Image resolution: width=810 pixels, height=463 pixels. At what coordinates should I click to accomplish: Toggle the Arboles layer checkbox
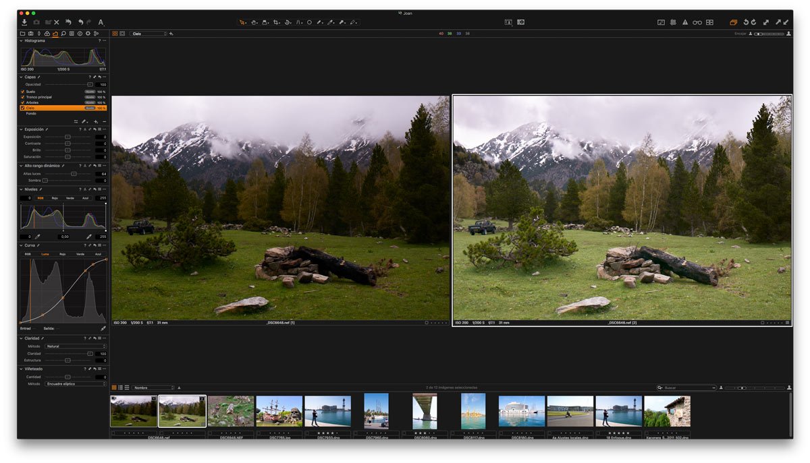(x=23, y=102)
